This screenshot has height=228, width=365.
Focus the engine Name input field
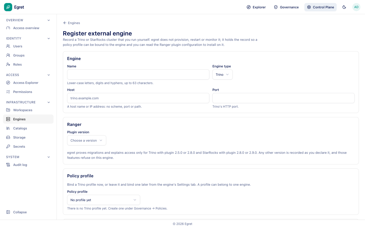tap(138, 75)
